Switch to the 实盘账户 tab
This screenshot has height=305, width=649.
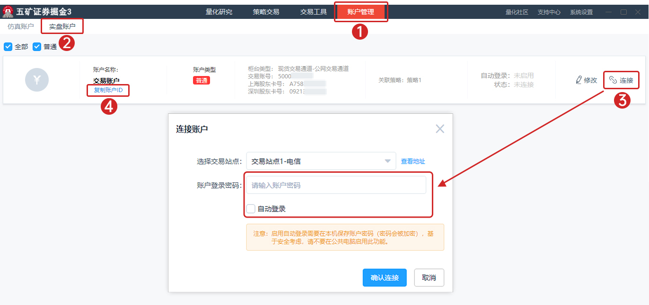point(62,26)
